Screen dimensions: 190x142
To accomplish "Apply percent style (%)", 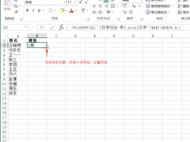I will 134,6.
